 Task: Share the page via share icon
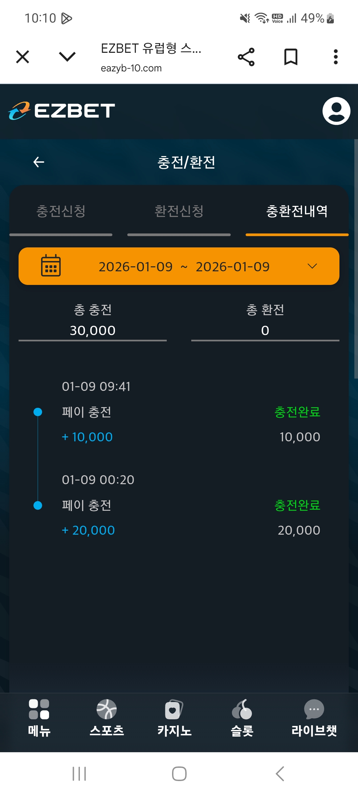(x=246, y=57)
